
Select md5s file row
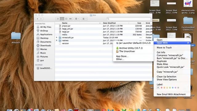(x=103, y=35)
